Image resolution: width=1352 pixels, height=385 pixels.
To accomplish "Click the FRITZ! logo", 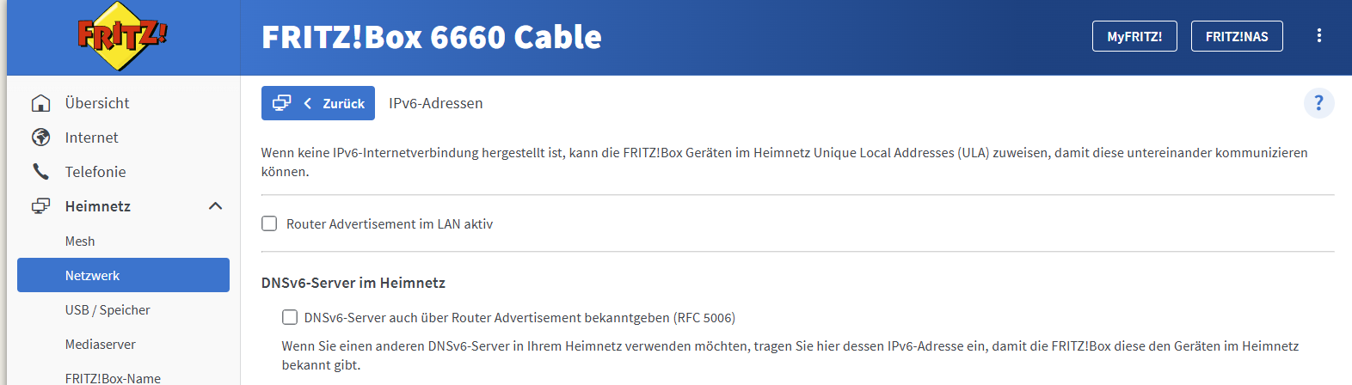I will tap(122, 37).
